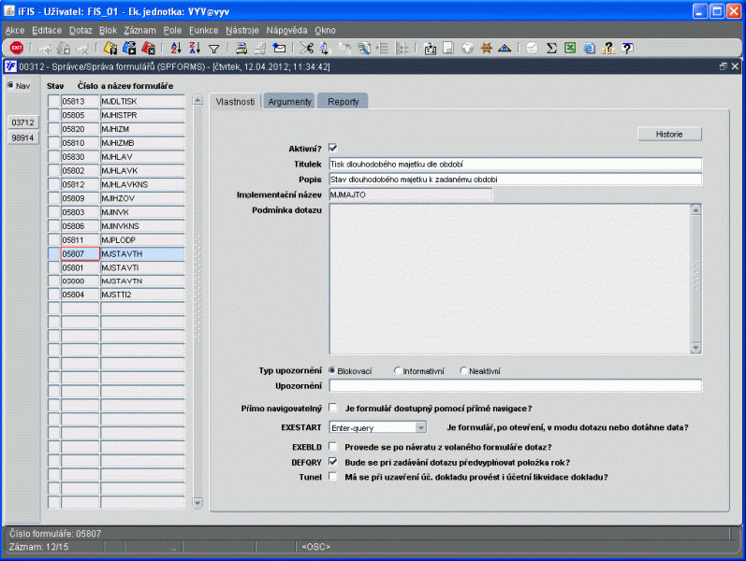Click the clipboard paste icon before the diskette
746x561 pixels.
[430, 48]
